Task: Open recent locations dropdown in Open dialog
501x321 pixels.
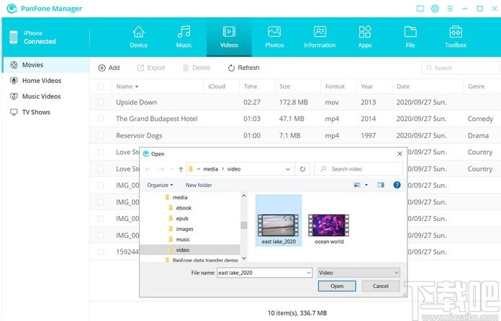Action: (x=172, y=169)
